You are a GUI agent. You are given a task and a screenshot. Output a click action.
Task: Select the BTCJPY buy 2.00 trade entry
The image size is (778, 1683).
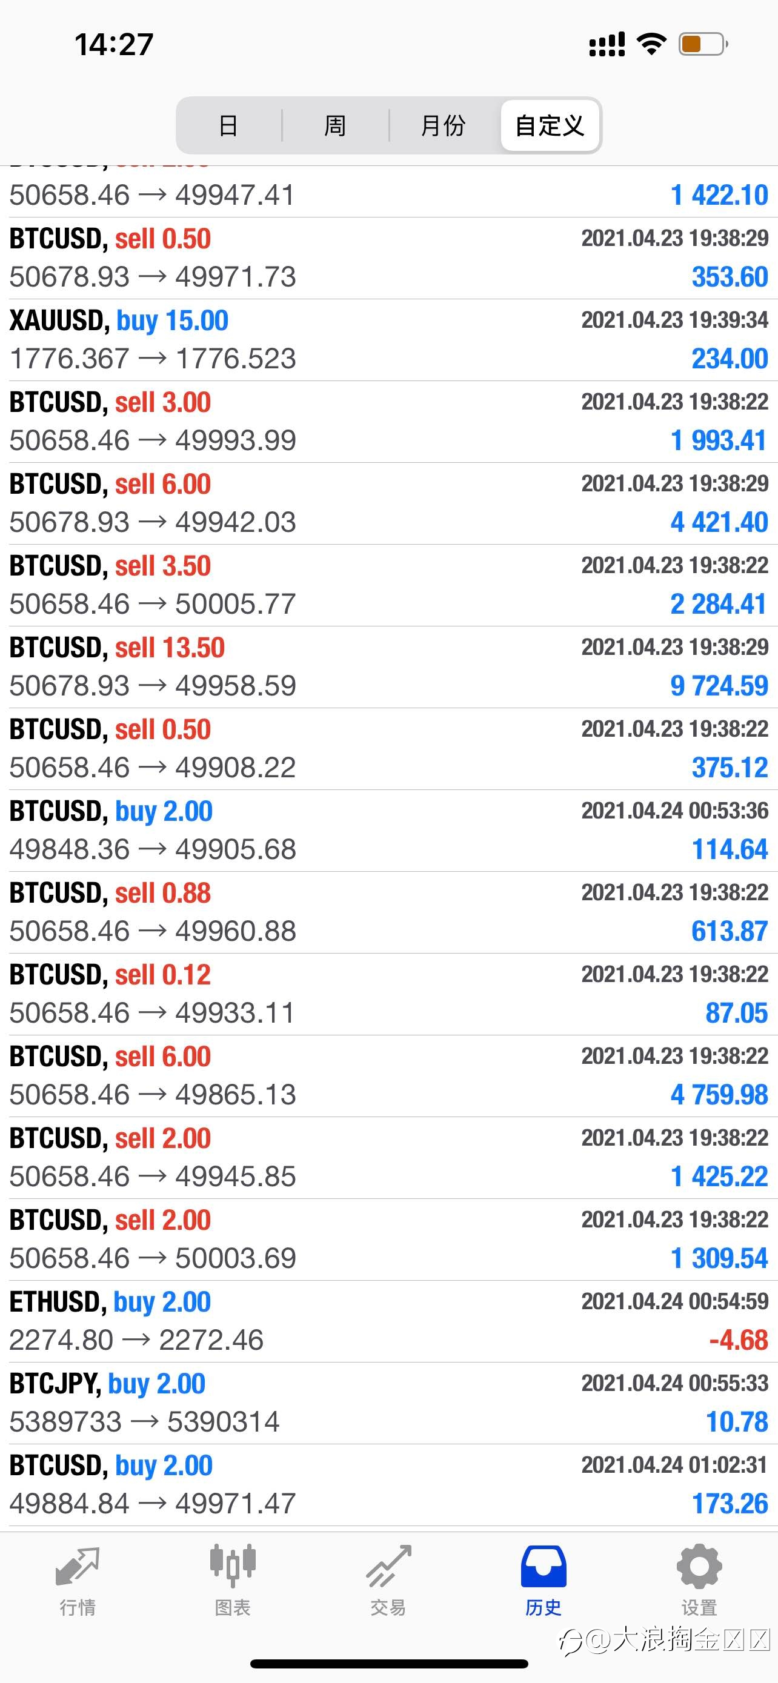coord(388,1403)
